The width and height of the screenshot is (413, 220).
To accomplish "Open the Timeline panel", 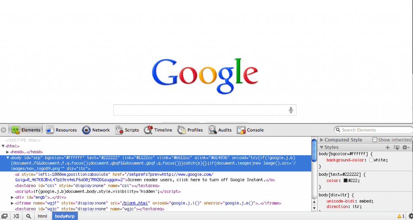I will [158, 130].
